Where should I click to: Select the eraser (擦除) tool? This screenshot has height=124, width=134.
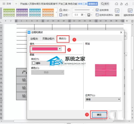pos(117,12)
